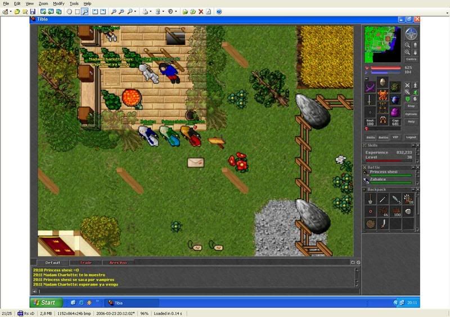Click the blue mana bar
This screenshot has height=317, width=450.
pyautogui.click(x=386, y=72)
